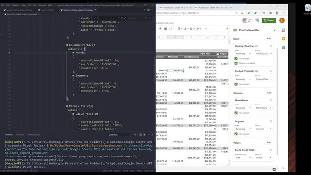Switch to the middle lesson editor tab

[x=47, y=10]
